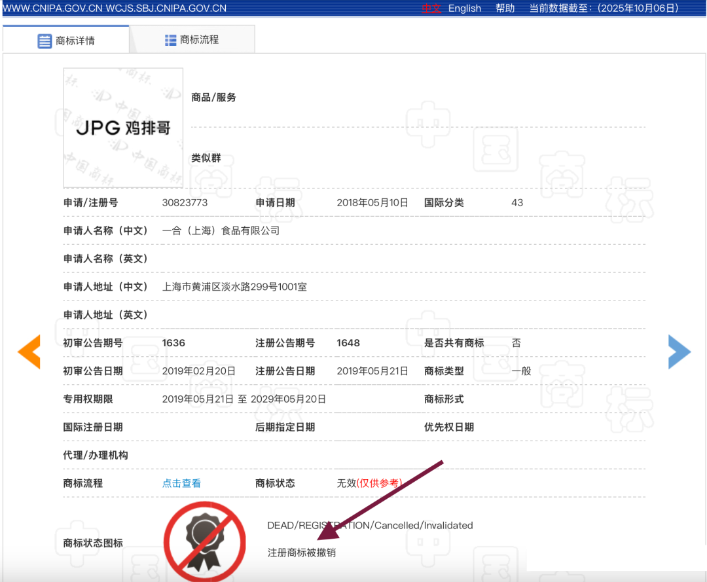Click the trademark process list icon
This screenshot has width=707, height=582.
(170, 40)
